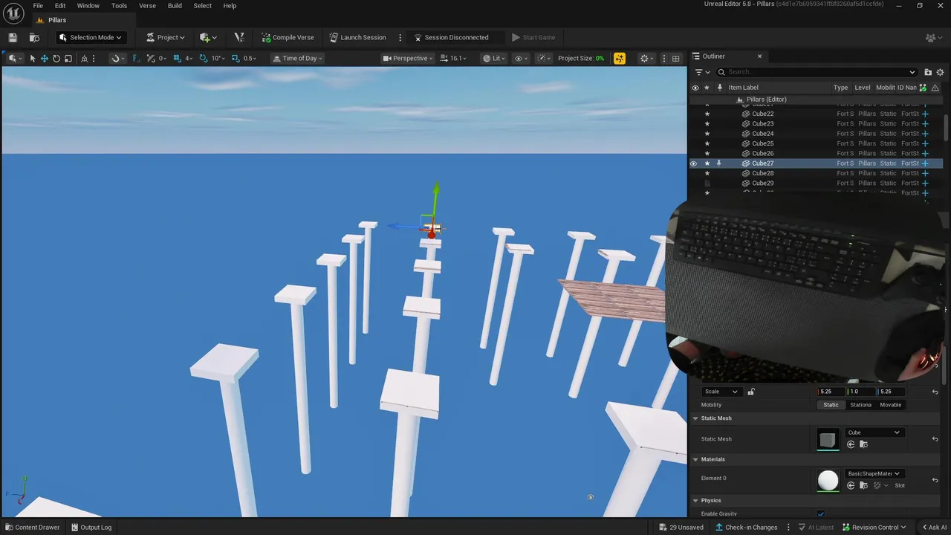Open the BasicShapeMaterial dropdown
The height and width of the screenshot is (535, 951).
click(874, 473)
